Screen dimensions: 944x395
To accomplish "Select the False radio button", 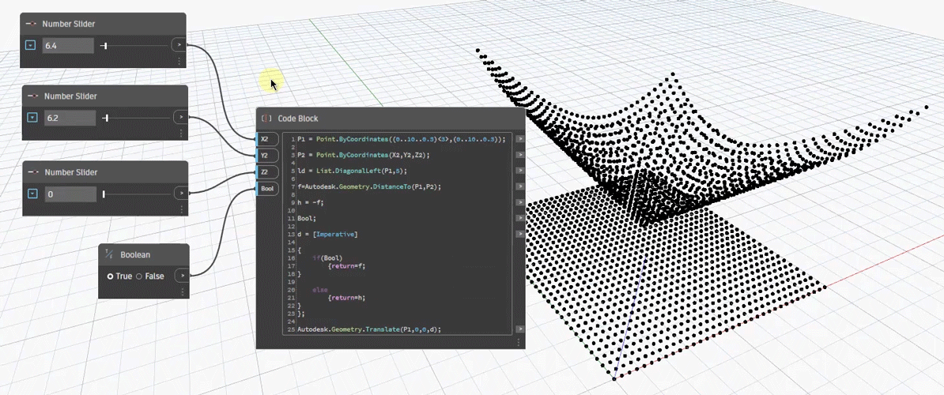I will point(139,276).
